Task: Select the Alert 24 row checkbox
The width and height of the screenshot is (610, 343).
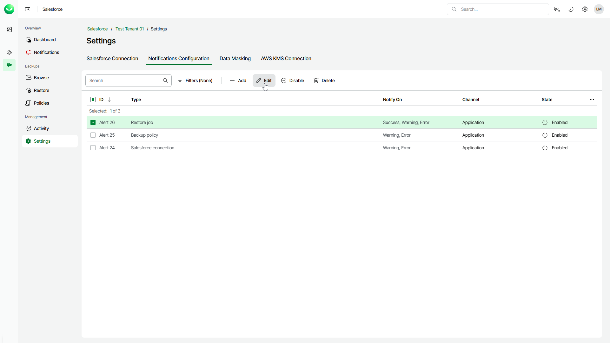Action: [93, 148]
